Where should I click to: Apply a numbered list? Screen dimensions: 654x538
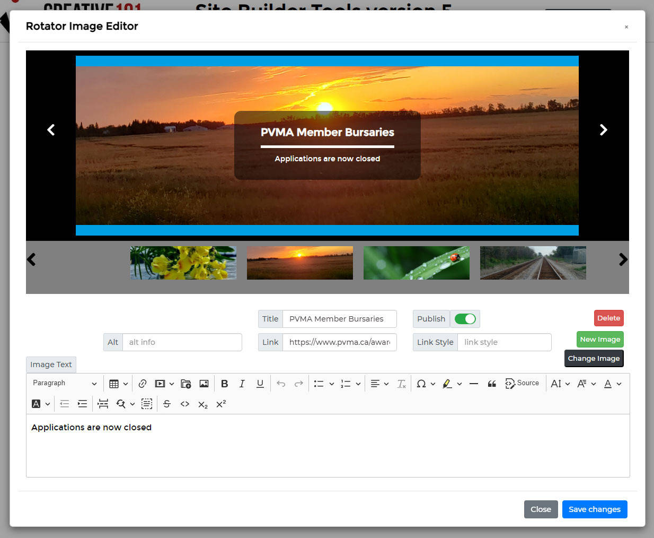pos(346,384)
